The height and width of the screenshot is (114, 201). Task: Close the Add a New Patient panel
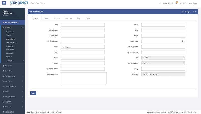[196, 12]
